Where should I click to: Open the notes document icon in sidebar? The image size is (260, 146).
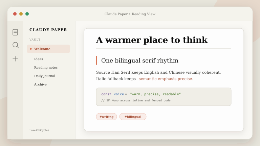point(15,32)
